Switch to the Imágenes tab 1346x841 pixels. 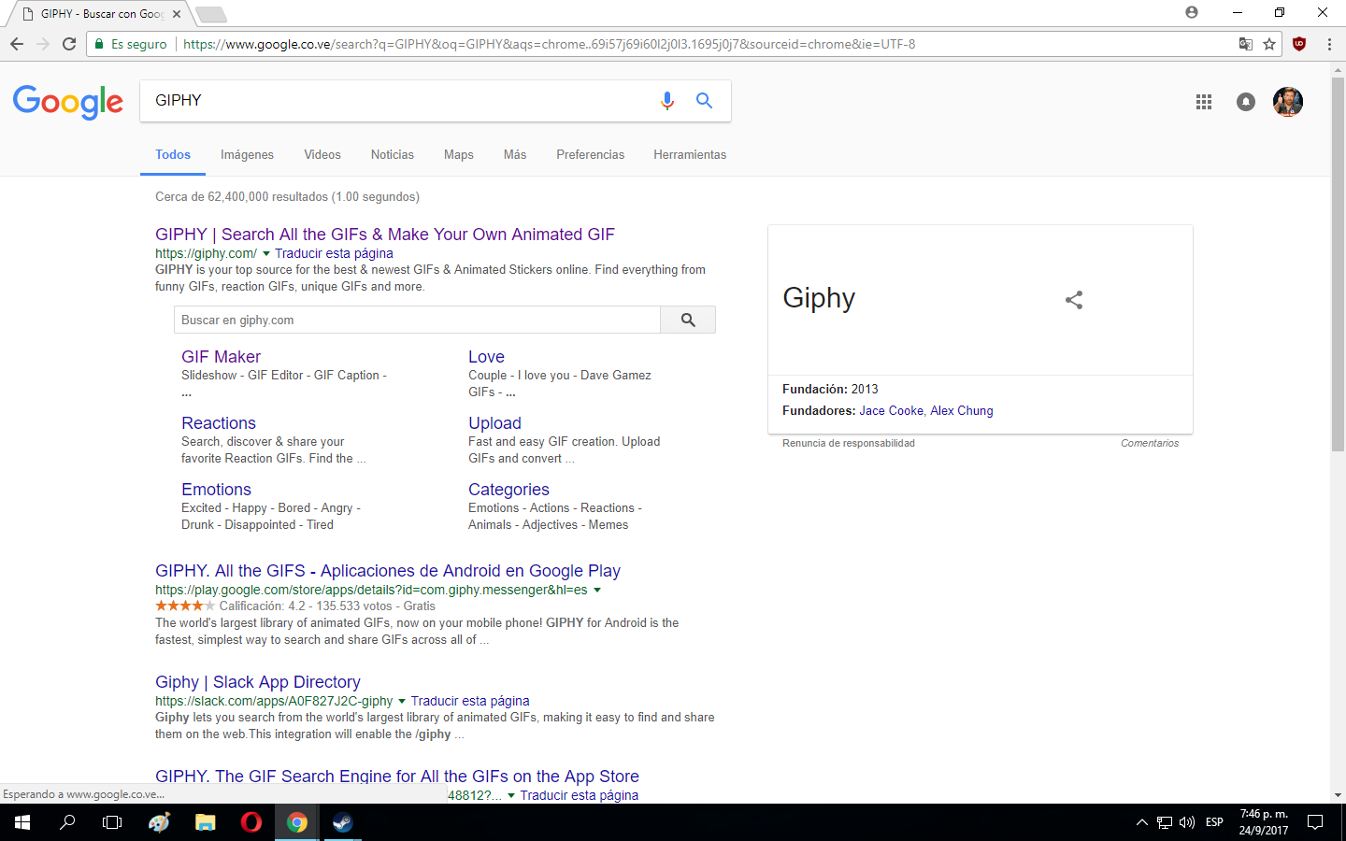point(247,154)
